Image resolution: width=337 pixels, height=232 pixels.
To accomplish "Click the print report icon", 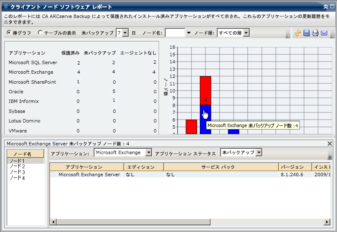I will tap(315, 33).
